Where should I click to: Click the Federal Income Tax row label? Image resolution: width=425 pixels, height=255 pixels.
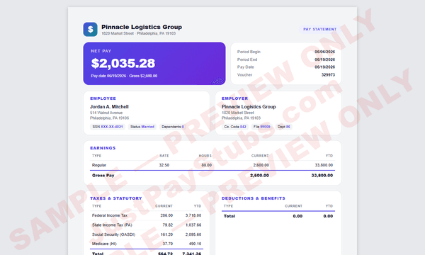click(110, 215)
